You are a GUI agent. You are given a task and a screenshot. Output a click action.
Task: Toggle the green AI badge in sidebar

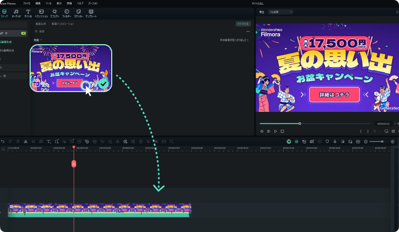click(23, 33)
